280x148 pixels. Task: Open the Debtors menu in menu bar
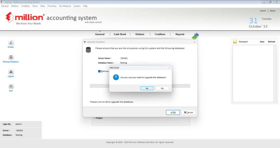point(15,6)
